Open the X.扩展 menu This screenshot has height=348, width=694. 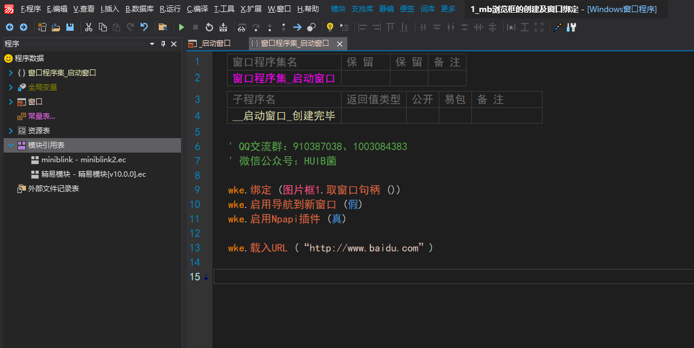[x=251, y=9]
